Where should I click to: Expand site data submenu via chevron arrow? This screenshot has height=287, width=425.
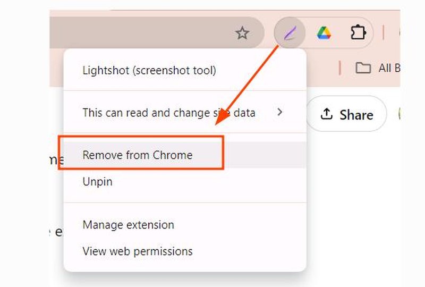click(280, 112)
